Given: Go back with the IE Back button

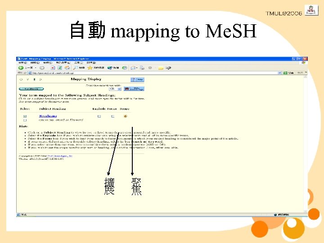Looking at the screenshot, I should [x=25, y=68].
